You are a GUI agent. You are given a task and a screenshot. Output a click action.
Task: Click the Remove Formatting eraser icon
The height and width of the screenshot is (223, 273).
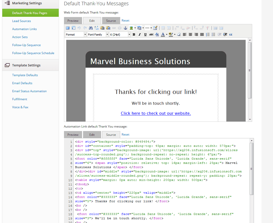coord(179,34)
